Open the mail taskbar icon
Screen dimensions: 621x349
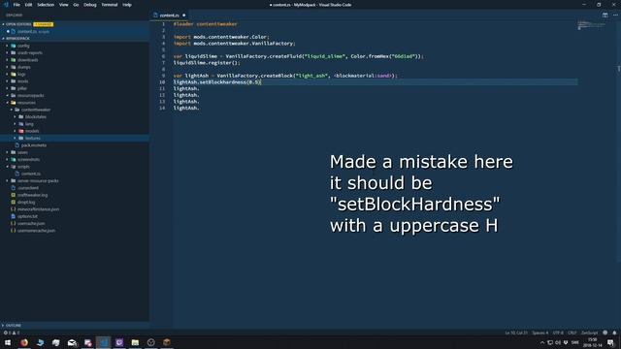pyautogui.click(x=72, y=342)
